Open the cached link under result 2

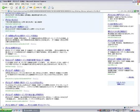coord(24,56)
